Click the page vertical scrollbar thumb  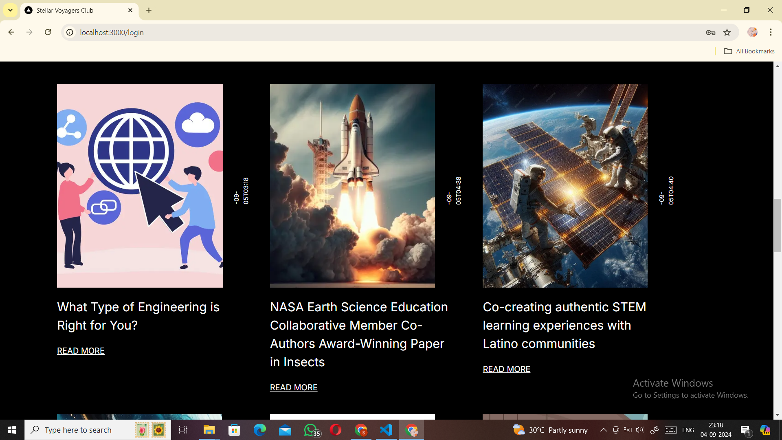[778, 225]
